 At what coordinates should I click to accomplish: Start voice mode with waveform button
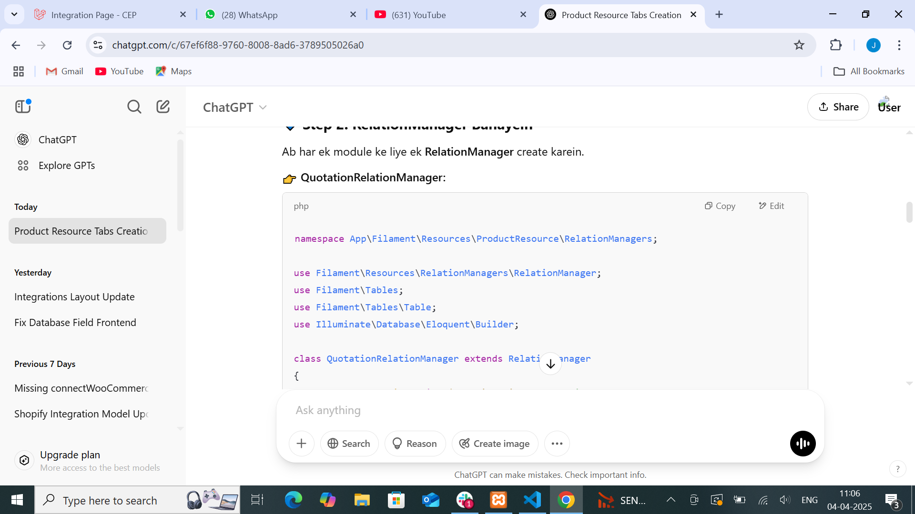coord(803,444)
